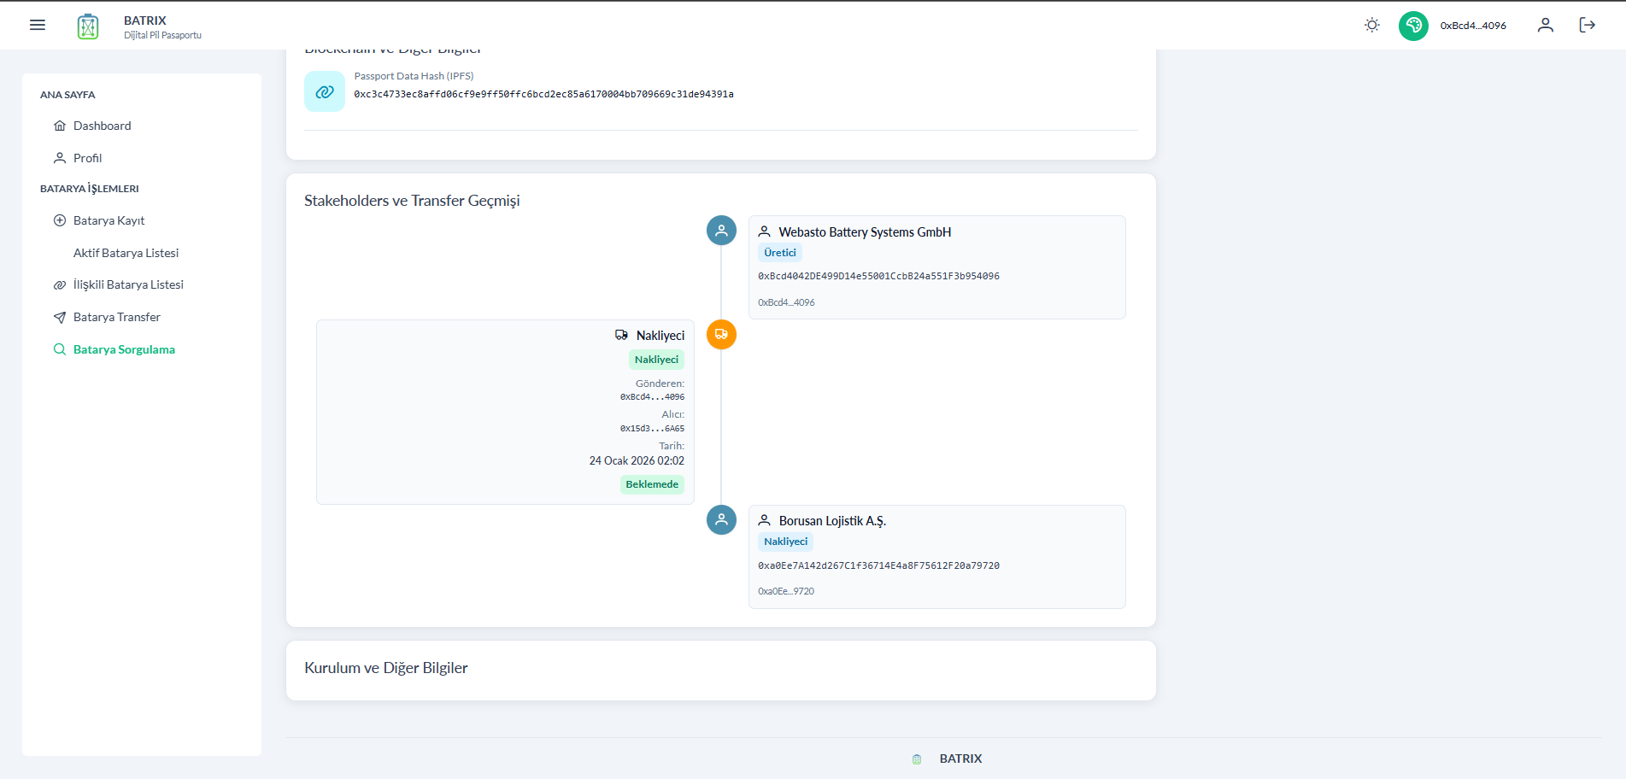Select Batarya Sorgulama menu item
The image size is (1626, 779).
(x=124, y=349)
